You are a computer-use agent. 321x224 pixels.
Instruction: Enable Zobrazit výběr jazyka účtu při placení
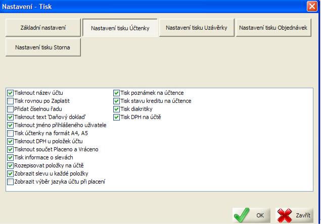click(10, 182)
